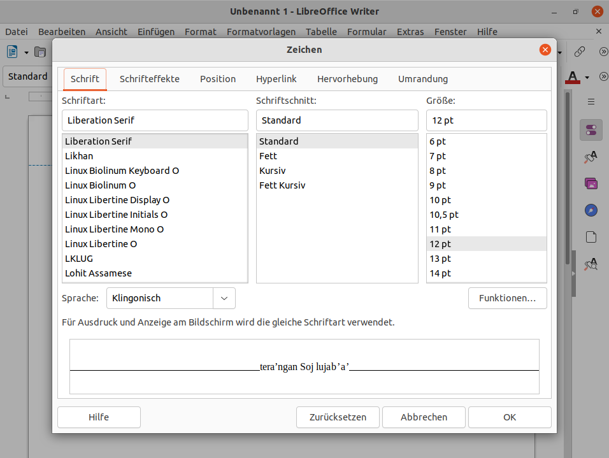Click the Hilfe button in dialog

(99, 417)
